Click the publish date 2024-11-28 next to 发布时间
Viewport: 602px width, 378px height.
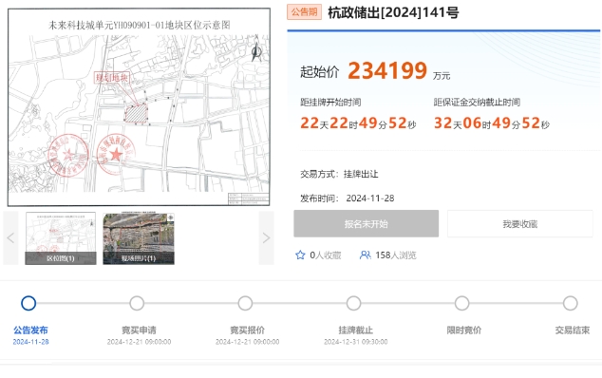(x=370, y=198)
